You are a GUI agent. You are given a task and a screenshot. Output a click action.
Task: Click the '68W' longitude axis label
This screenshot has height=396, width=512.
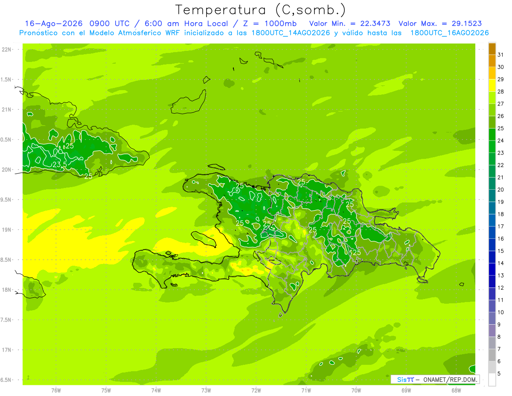coord(456,390)
